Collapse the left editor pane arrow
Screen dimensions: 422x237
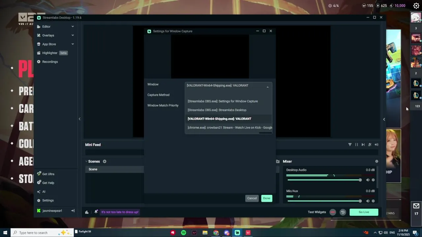tap(79, 119)
